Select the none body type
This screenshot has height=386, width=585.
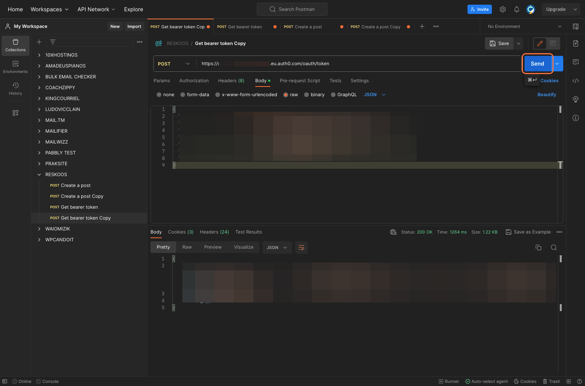tap(159, 95)
